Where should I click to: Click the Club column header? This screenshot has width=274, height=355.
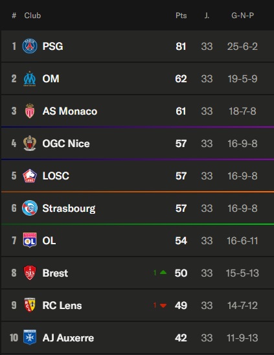point(32,16)
